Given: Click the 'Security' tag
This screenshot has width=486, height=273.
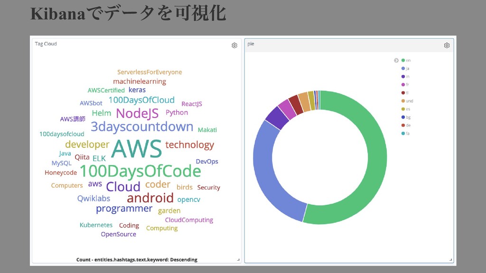Looking at the screenshot, I should (x=209, y=188).
